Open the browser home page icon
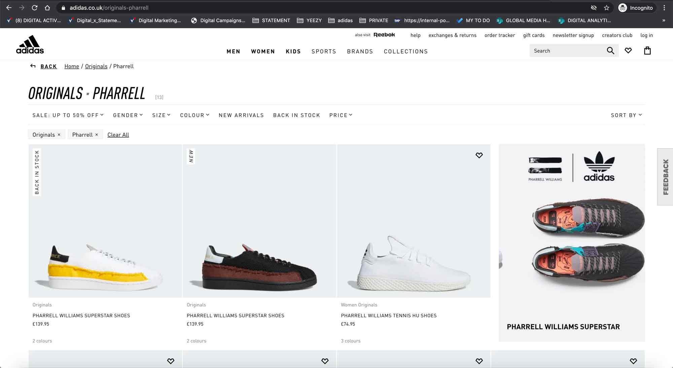The width and height of the screenshot is (673, 368). click(47, 8)
